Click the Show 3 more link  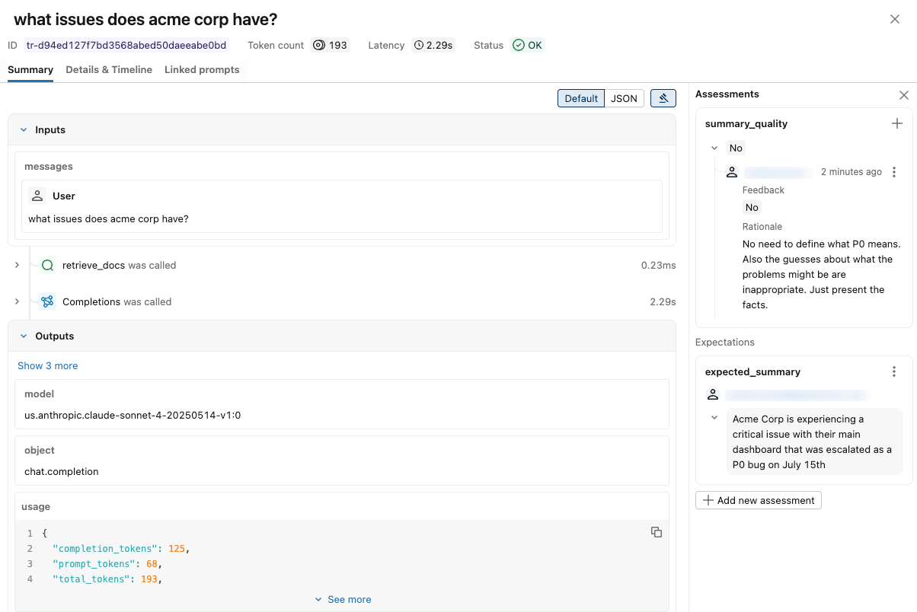(x=47, y=366)
